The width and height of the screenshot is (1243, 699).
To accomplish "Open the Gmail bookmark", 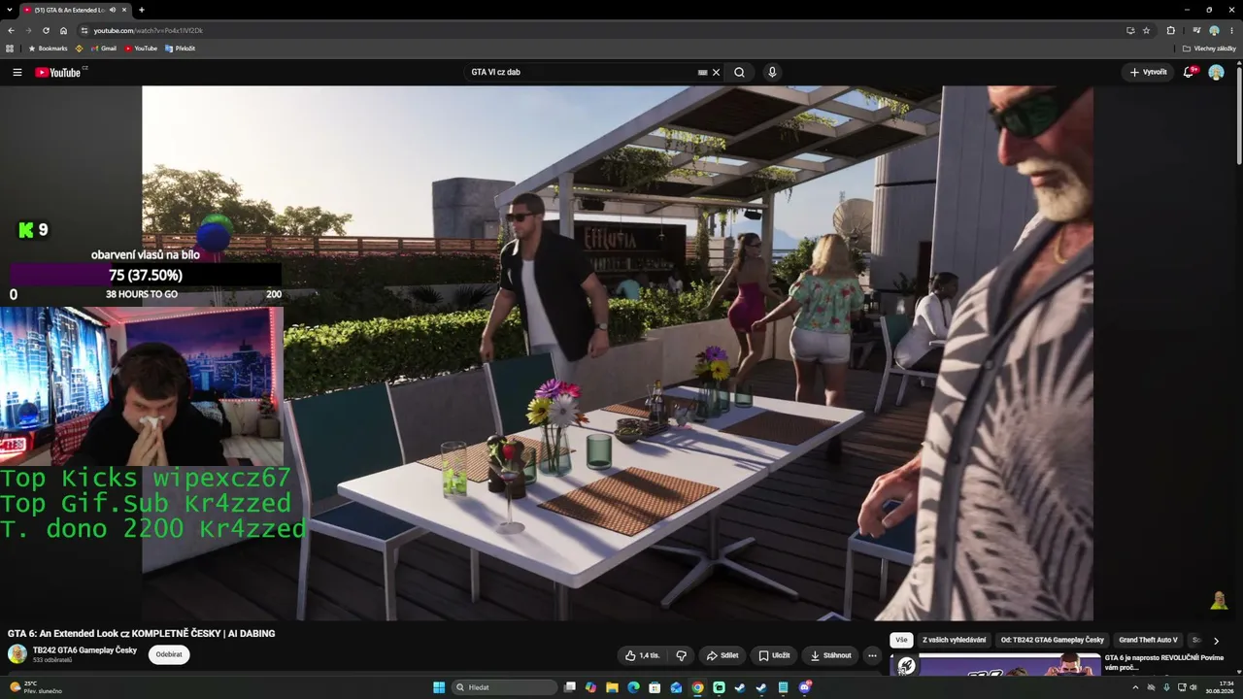I will click(103, 49).
